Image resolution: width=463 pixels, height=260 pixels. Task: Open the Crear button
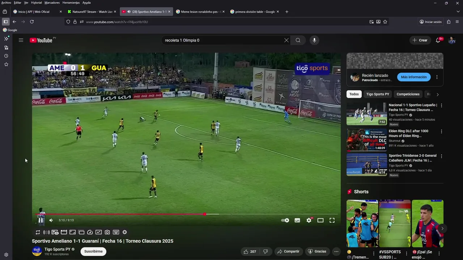(x=420, y=40)
